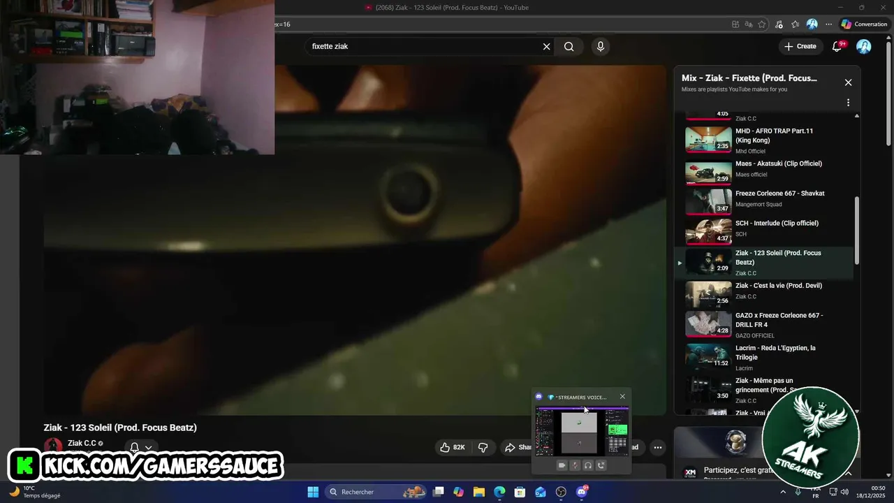Select Ziak - C'est la vie video
Image resolution: width=894 pixels, height=503 pixels.
(x=766, y=294)
